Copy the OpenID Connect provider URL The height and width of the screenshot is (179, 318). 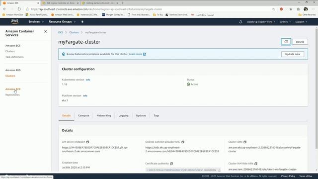click(183, 142)
